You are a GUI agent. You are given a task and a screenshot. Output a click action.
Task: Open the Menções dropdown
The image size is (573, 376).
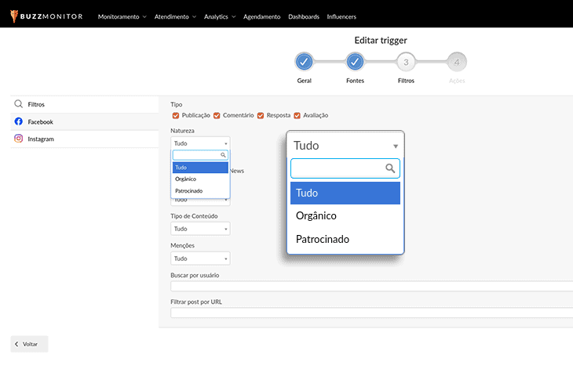point(200,258)
